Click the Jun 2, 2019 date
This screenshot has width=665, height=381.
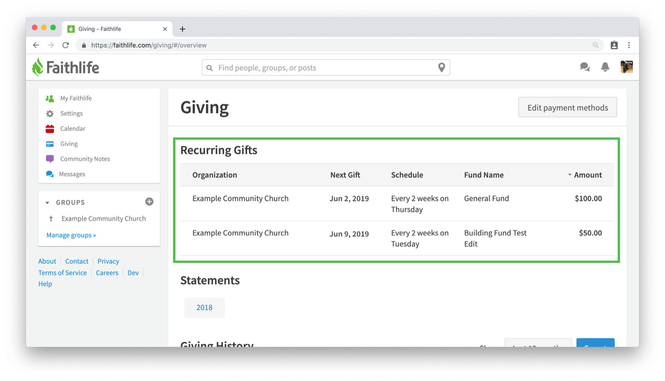(349, 199)
